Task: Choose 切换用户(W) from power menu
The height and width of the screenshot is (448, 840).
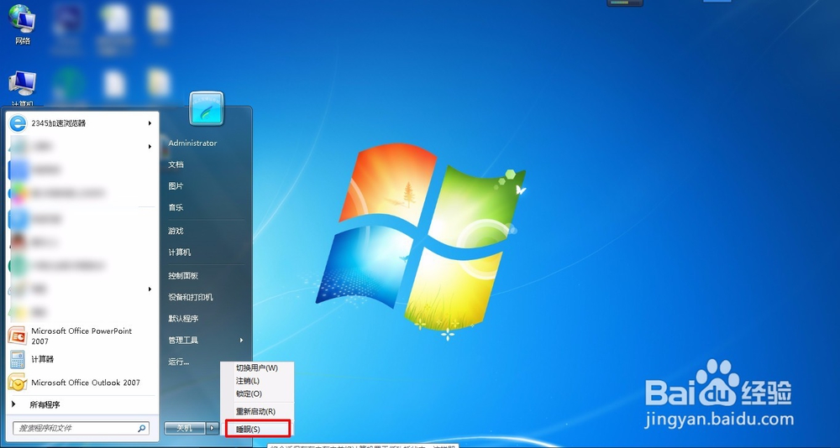Action: 257,367
